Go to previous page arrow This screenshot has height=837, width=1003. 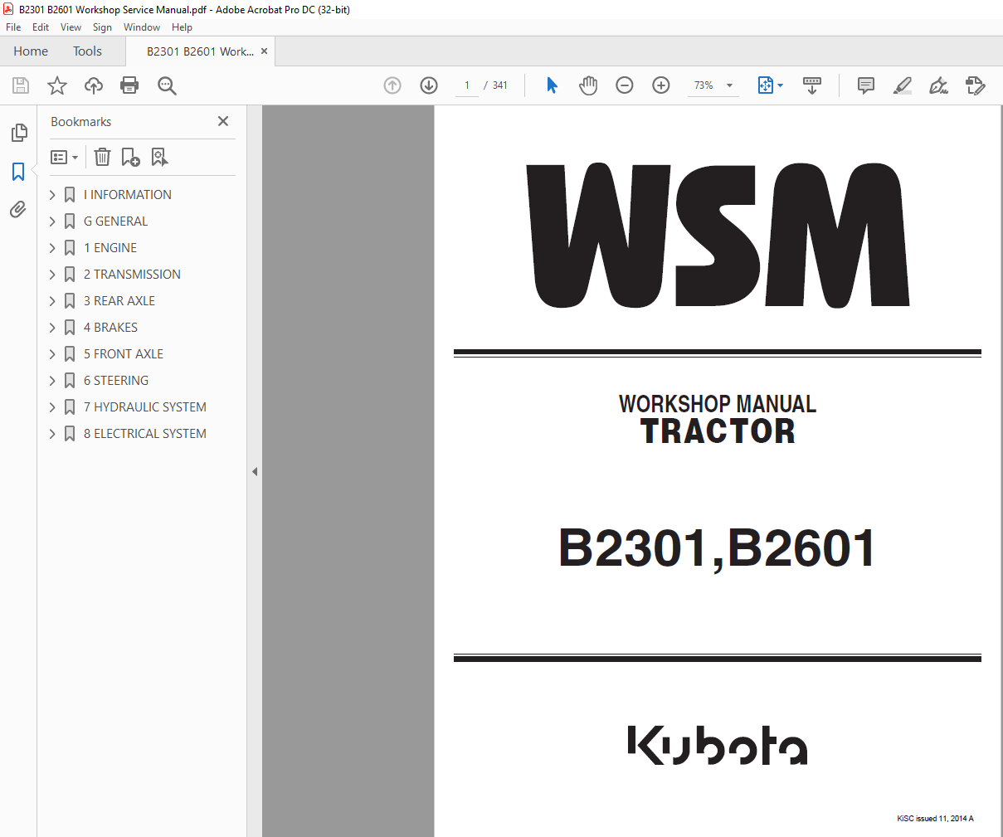click(x=392, y=85)
